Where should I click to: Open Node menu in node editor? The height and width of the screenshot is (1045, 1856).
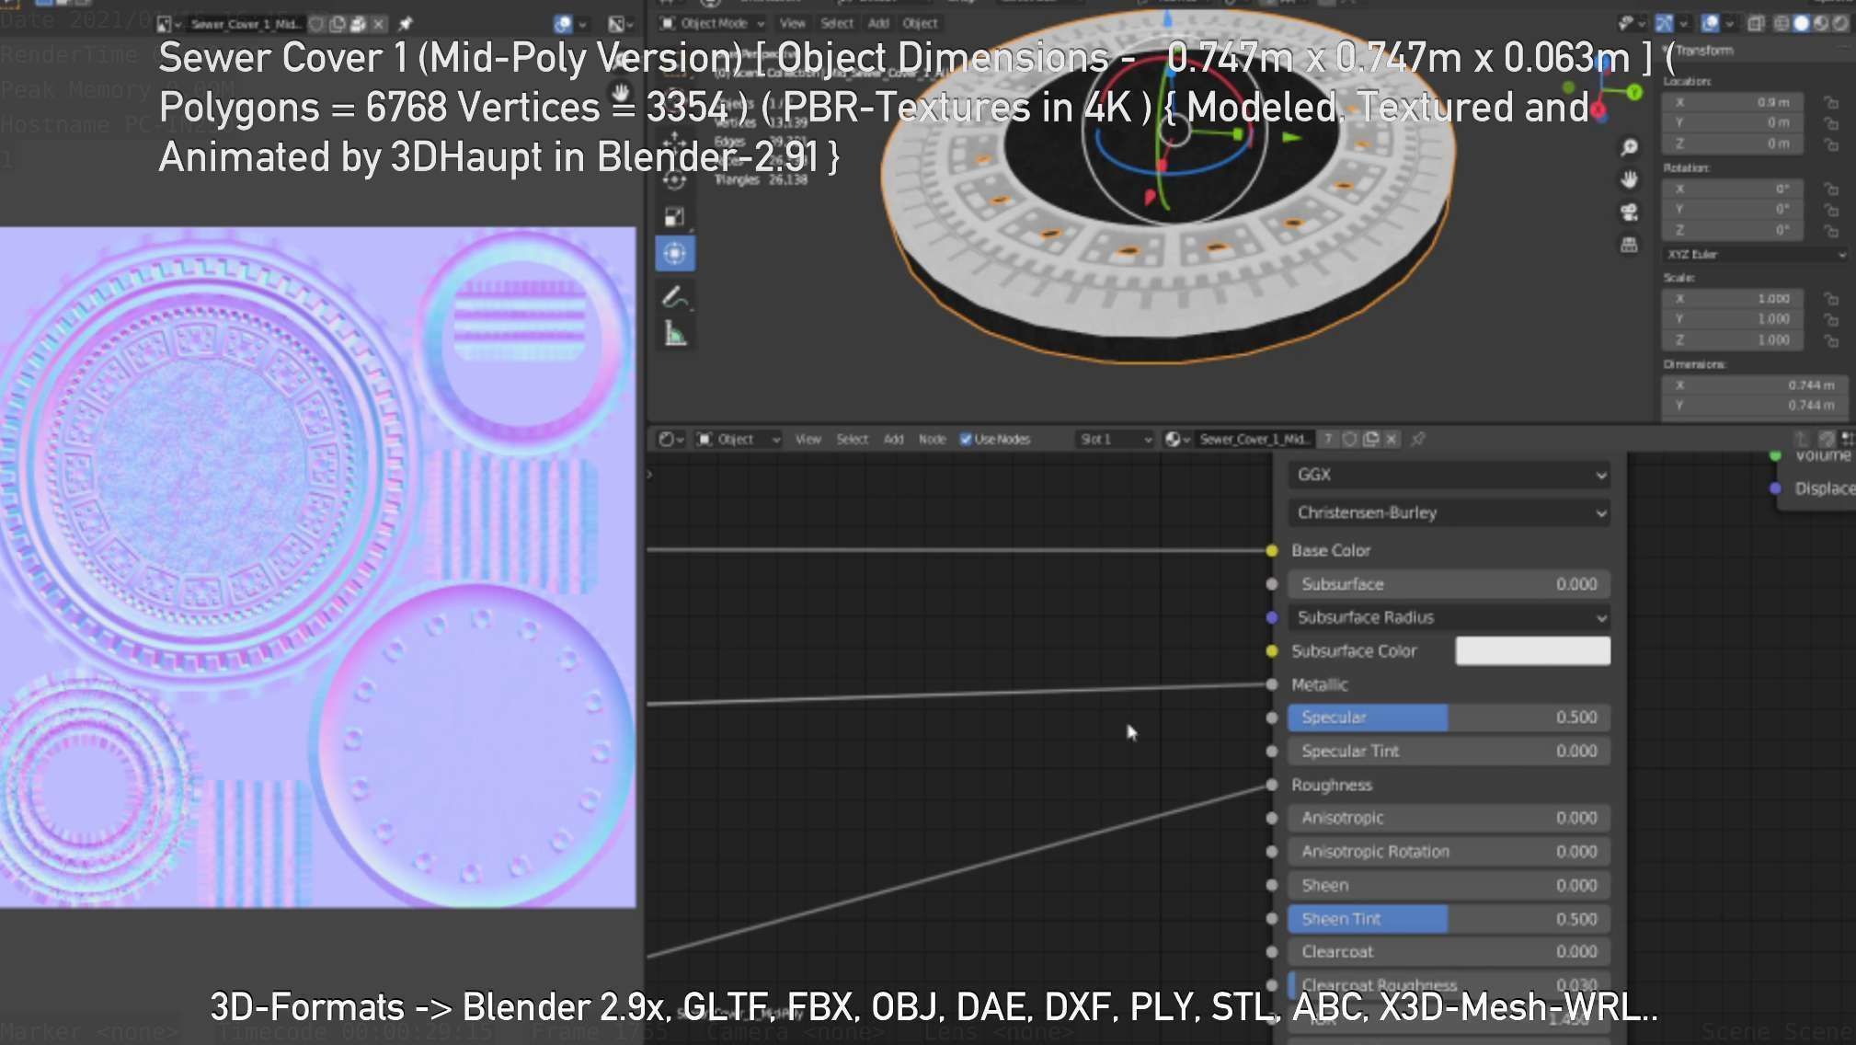(x=932, y=439)
